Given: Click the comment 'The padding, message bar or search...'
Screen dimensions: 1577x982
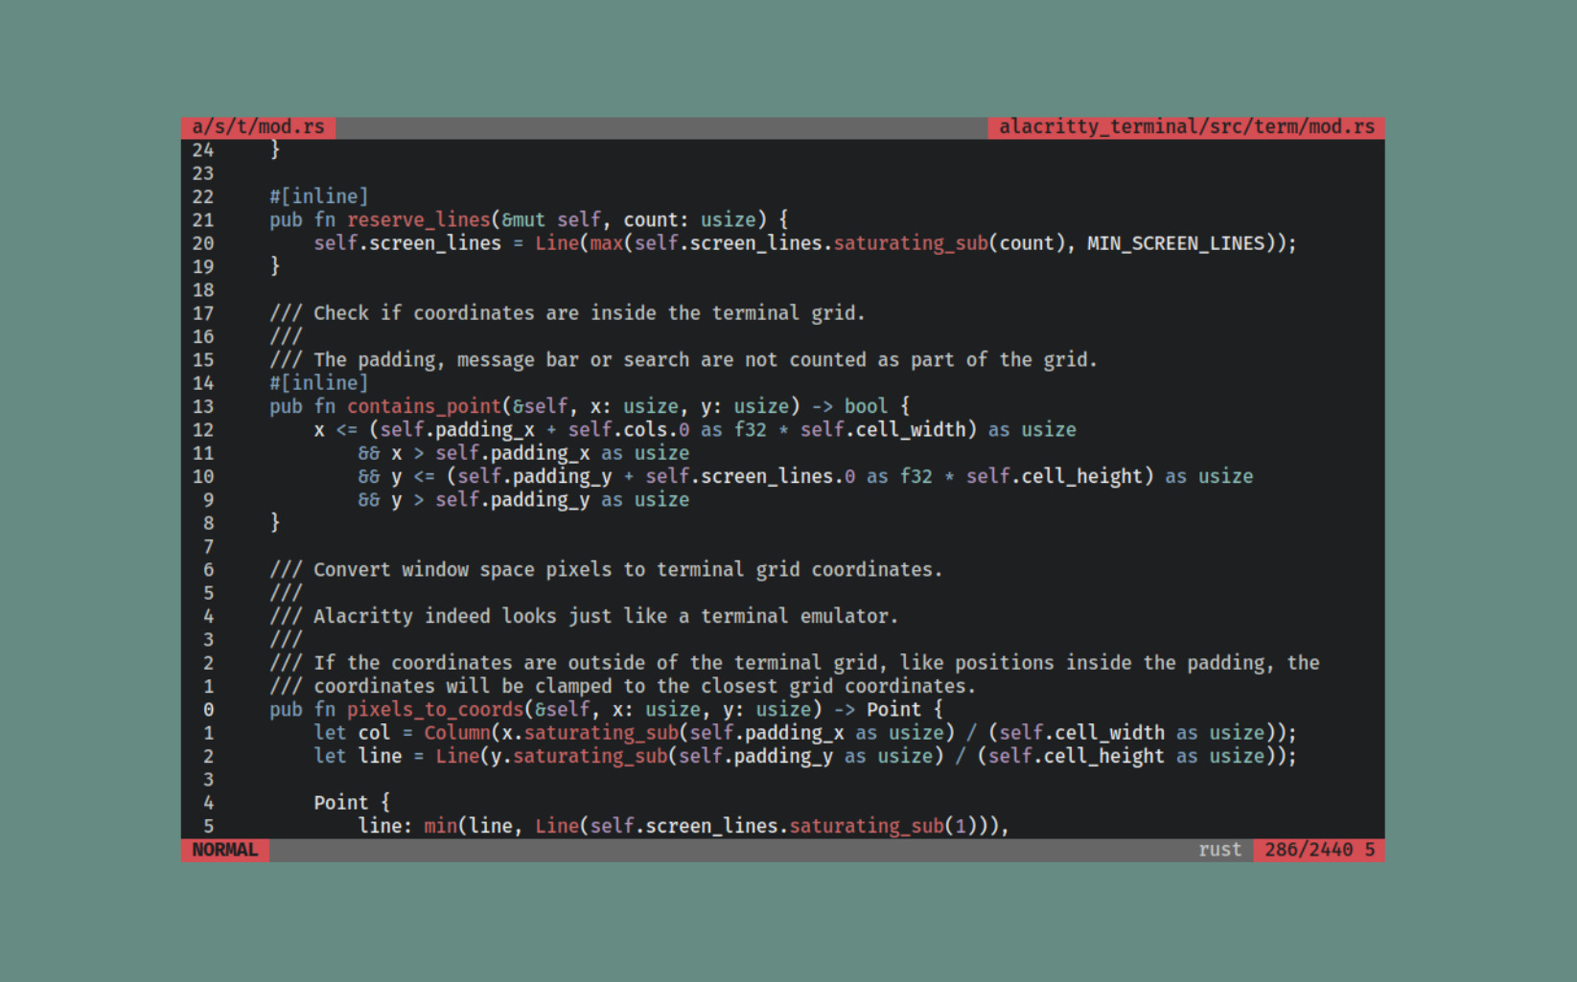Looking at the screenshot, I should 683,360.
